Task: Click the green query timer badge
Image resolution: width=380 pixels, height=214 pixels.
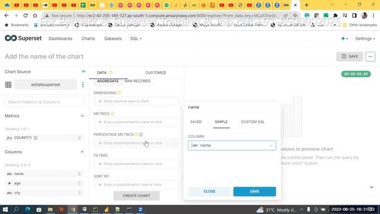Action: click(356, 74)
